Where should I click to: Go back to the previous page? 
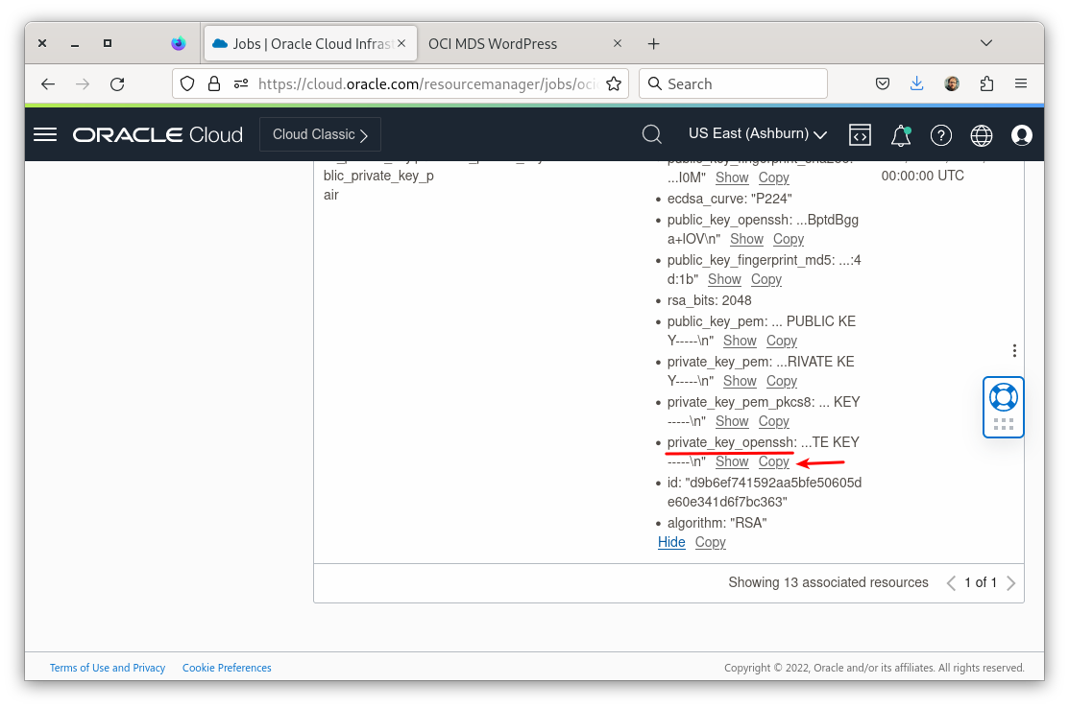pyautogui.click(x=48, y=83)
